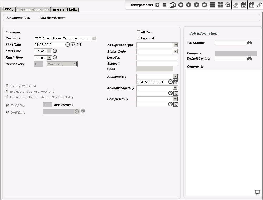The width and height of the screenshot is (263, 200).
Task: Go to the first record
Action: pos(181,5)
